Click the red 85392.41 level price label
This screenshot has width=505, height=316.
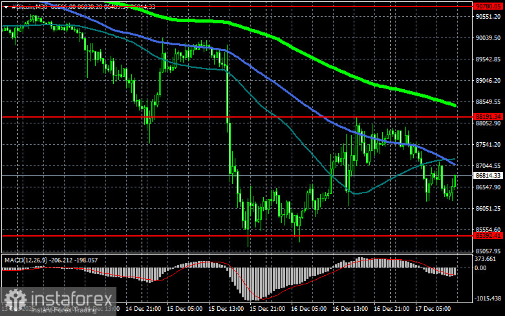tap(488, 236)
